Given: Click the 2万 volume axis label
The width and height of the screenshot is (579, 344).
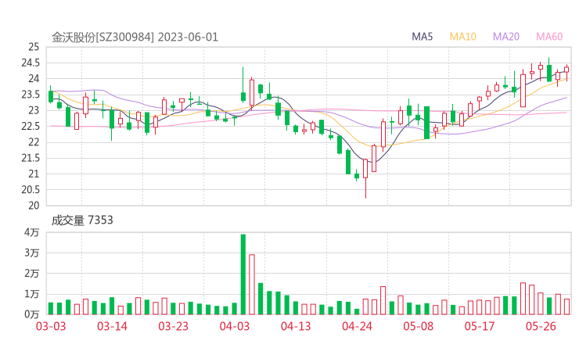Looking at the screenshot, I should [32, 274].
